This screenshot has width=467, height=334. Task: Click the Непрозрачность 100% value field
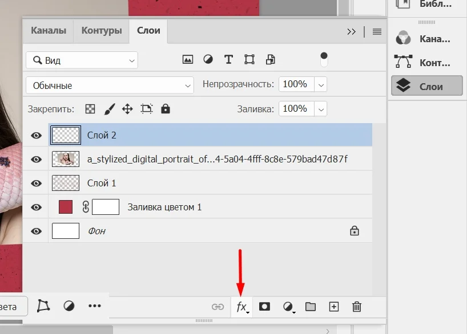[x=296, y=84]
